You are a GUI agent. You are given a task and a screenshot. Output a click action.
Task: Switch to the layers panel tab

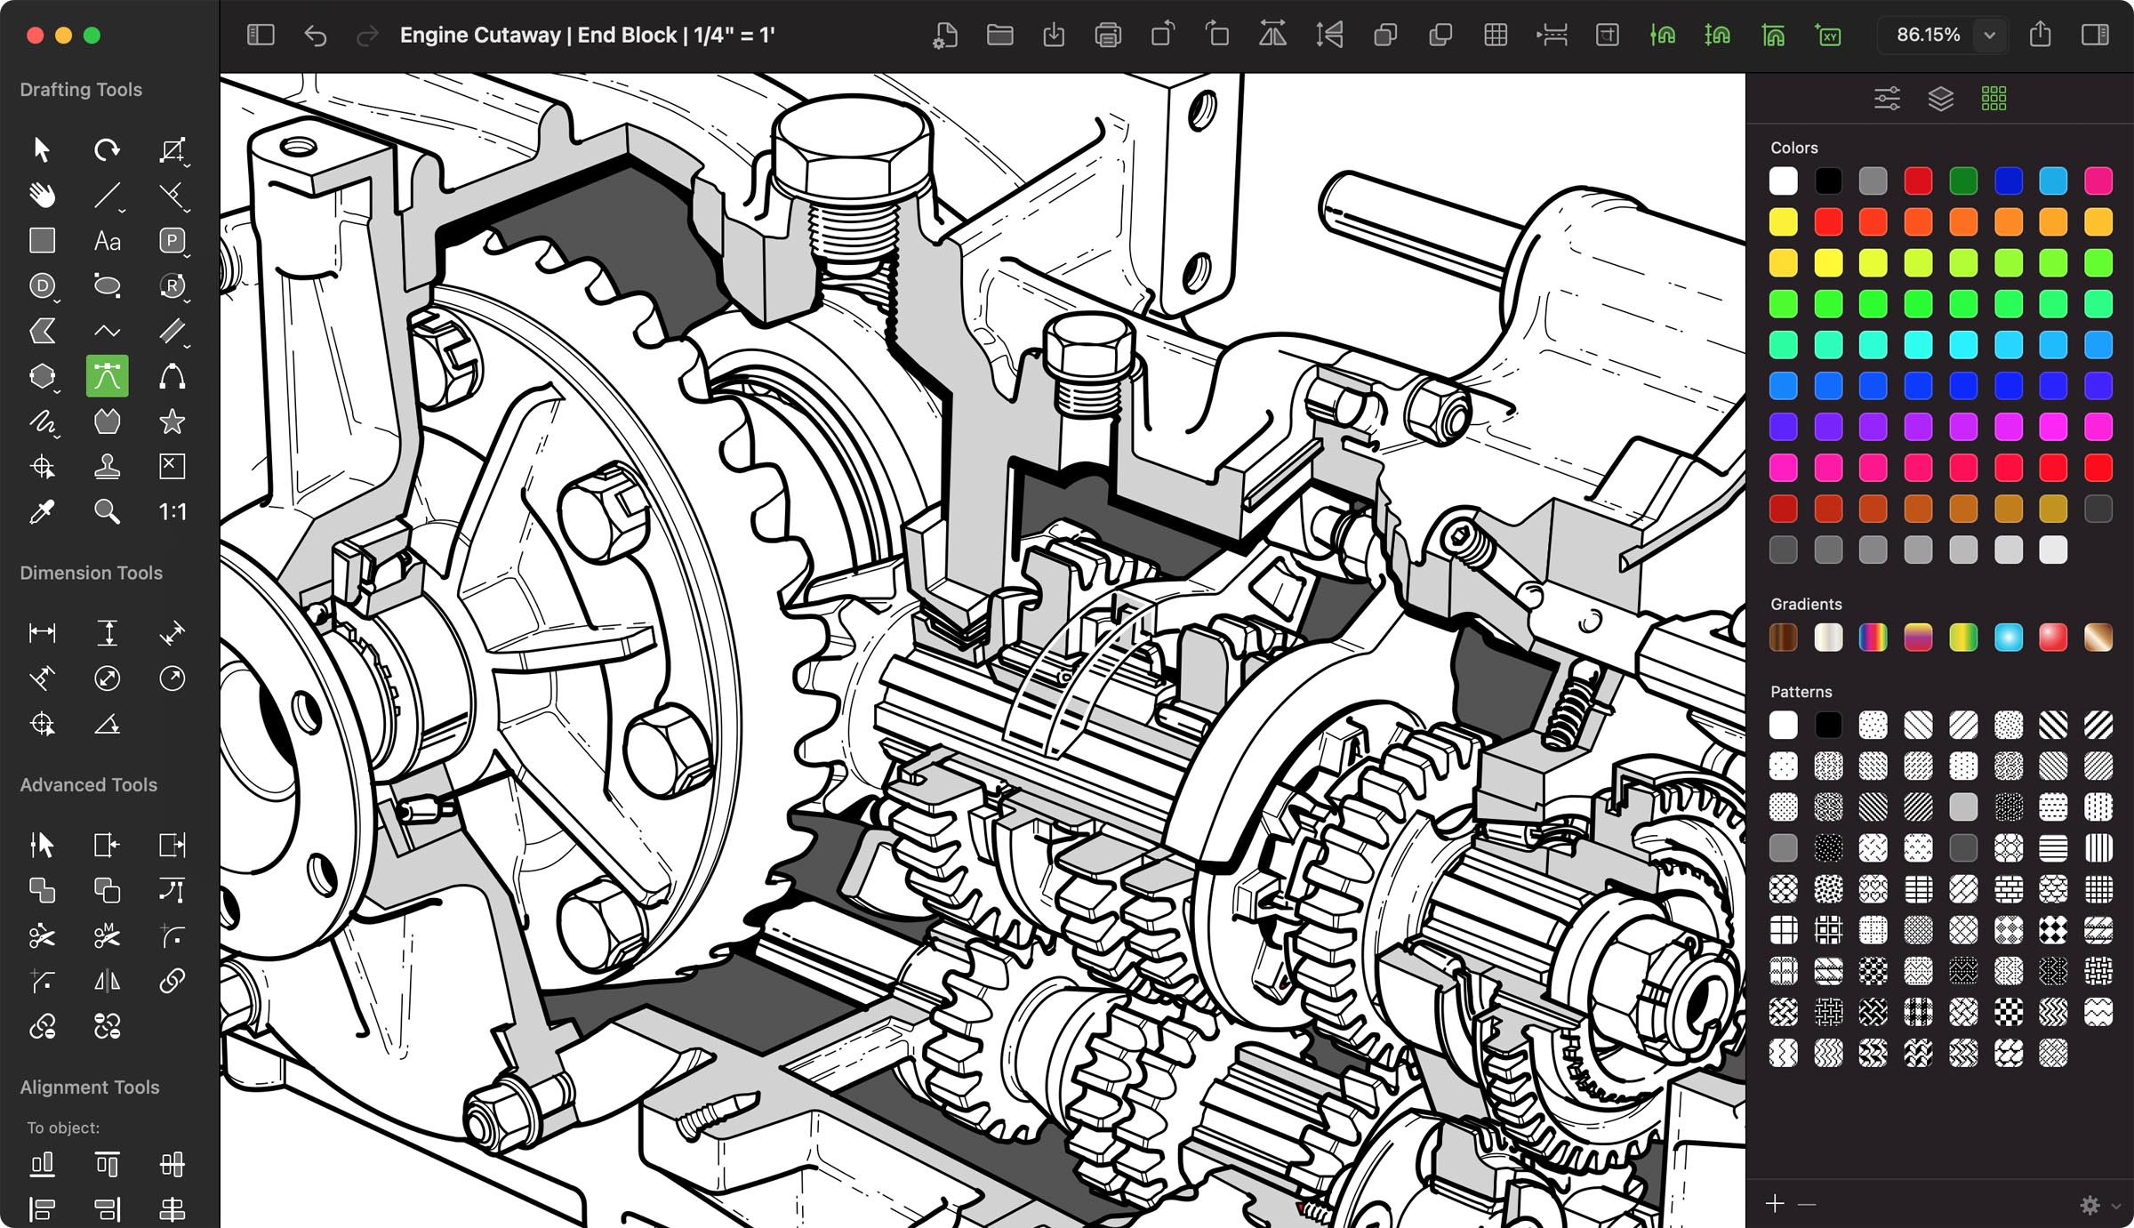pyautogui.click(x=1941, y=99)
